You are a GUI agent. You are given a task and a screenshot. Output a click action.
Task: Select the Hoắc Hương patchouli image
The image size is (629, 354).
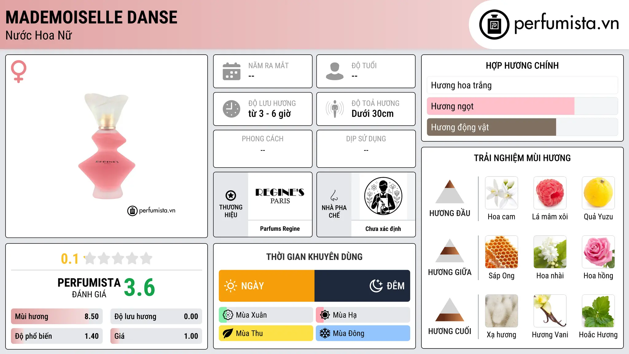pyautogui.click(x=598, y=311)
